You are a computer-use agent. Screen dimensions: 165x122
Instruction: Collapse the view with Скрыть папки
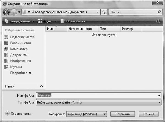[x=18, y=113]
